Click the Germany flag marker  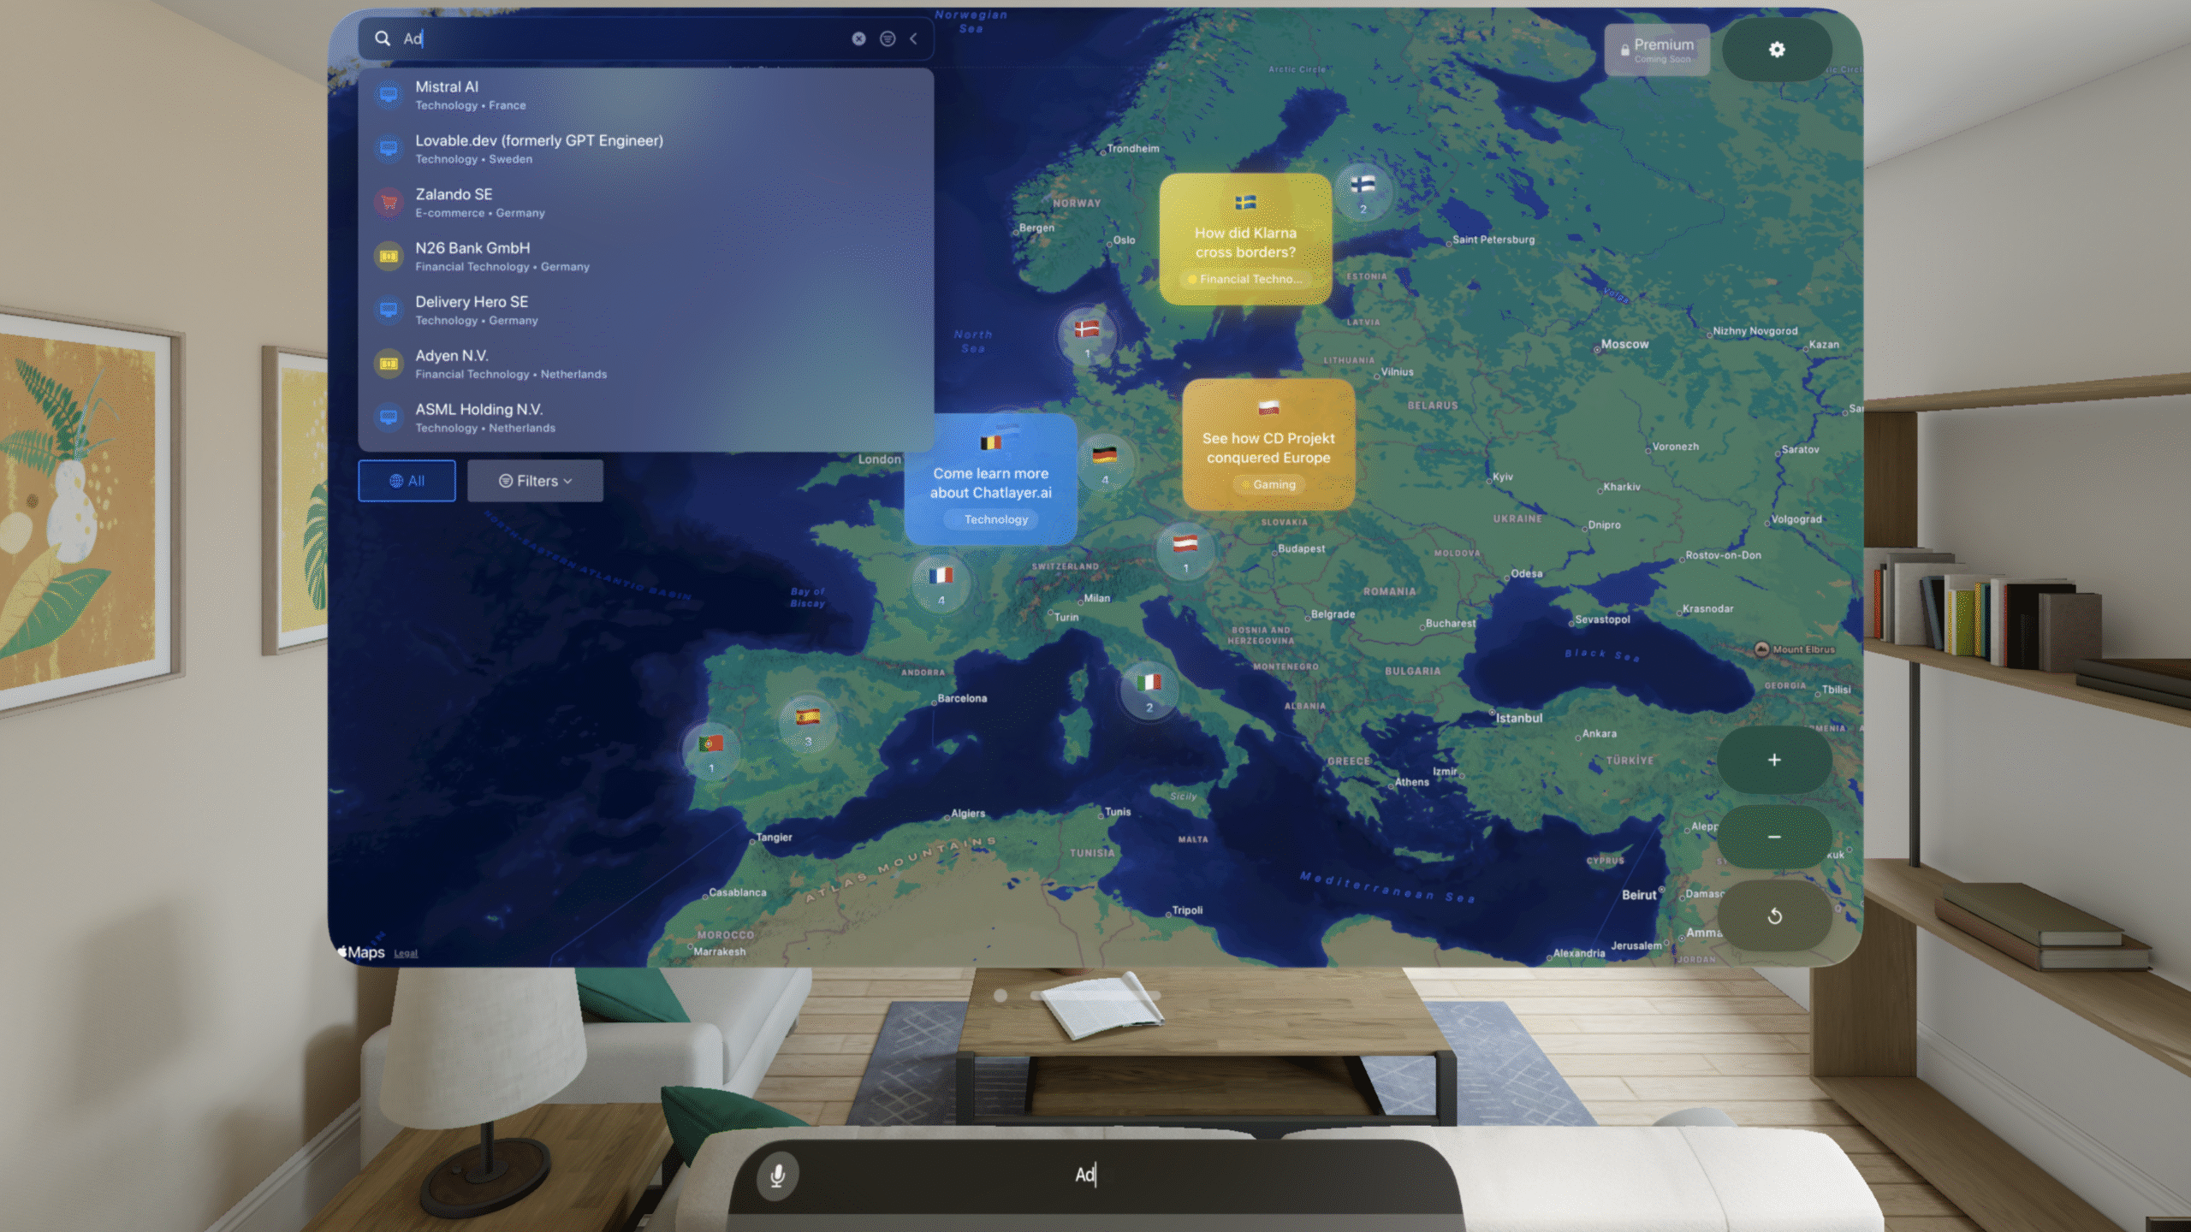point(1105,462)
